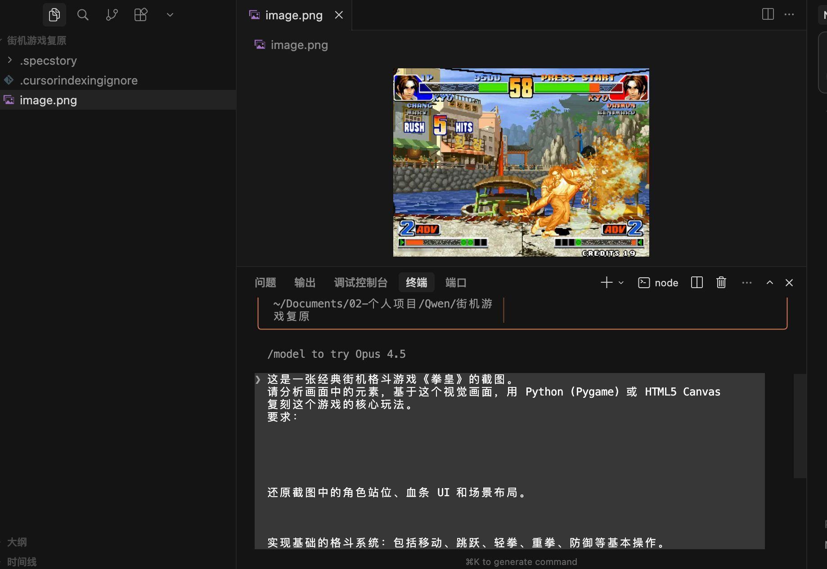Select image.png in the explorer sidebar
This screenshot has height=569, width=827.
click(x=48, y=100)
